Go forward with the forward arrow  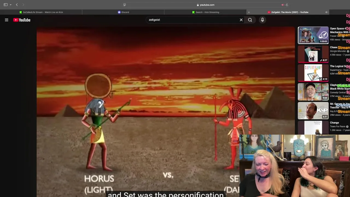[x=23, y=5]
